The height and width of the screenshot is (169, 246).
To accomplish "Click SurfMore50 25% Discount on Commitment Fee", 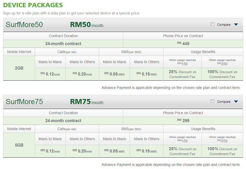I will click(x=182, y=74).
